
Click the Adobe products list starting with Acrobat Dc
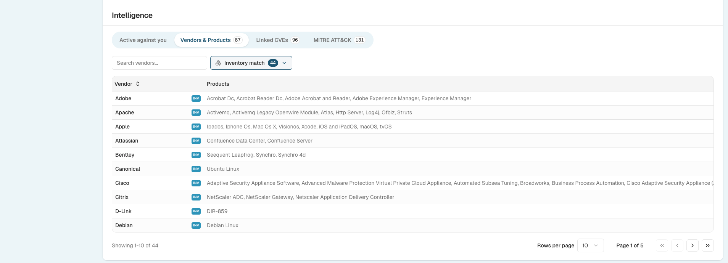point(339,98)
